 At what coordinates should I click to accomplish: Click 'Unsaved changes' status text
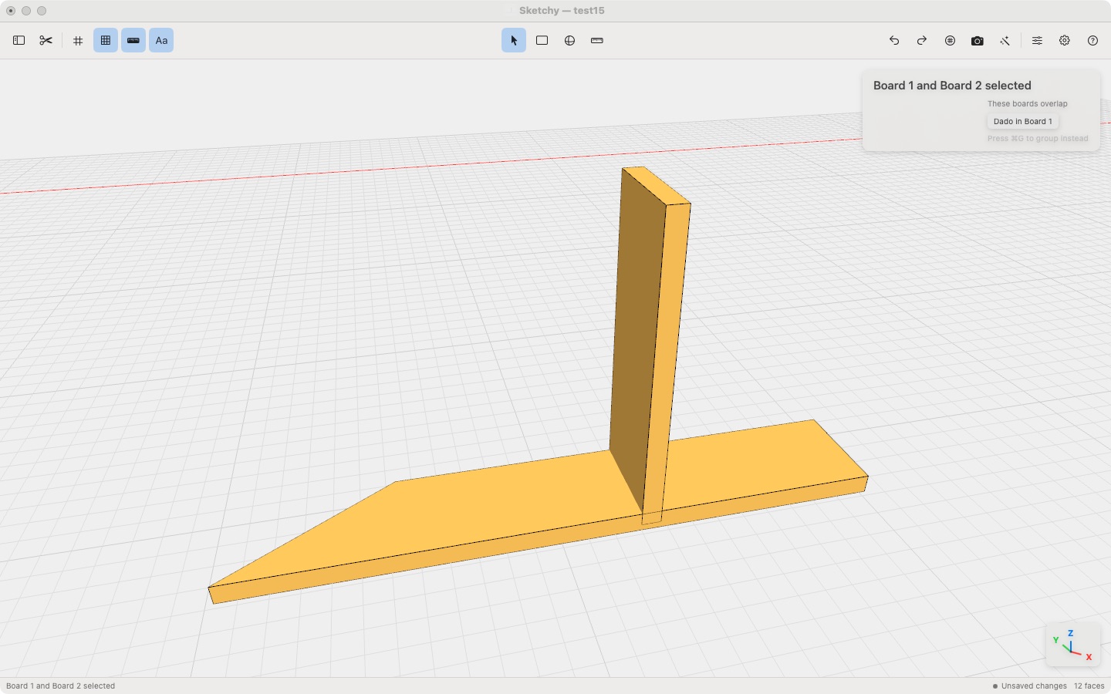point(1034,686)
